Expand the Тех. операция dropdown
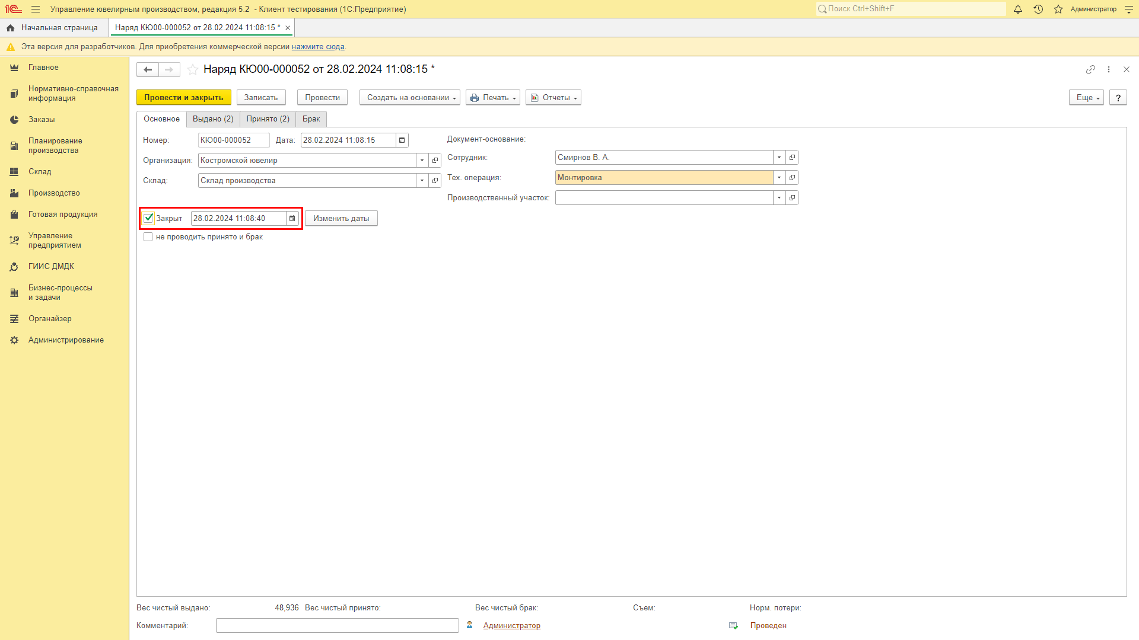 coord(780,178)
